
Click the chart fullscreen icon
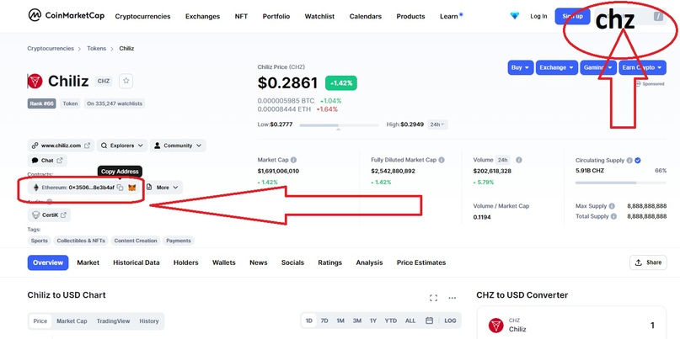click(x=433, y=298)
